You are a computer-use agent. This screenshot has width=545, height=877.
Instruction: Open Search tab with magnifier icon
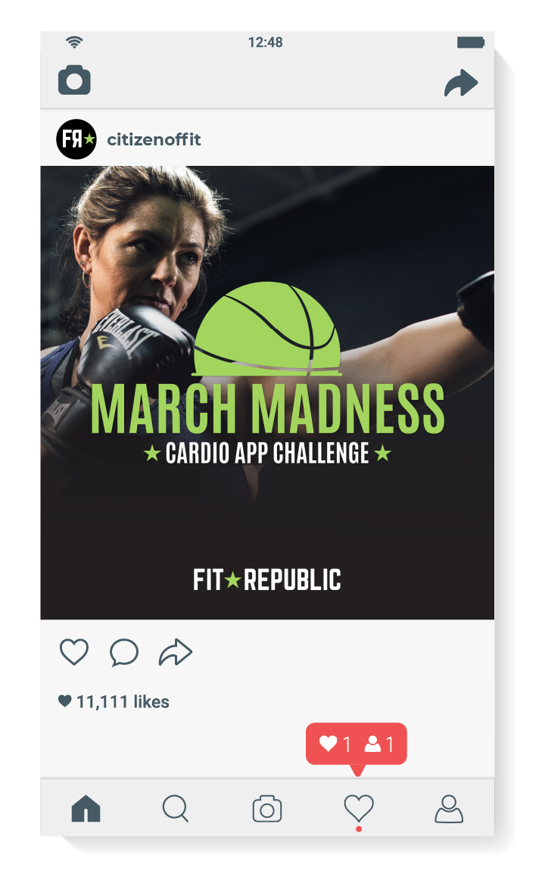click(x=176, y=809)
